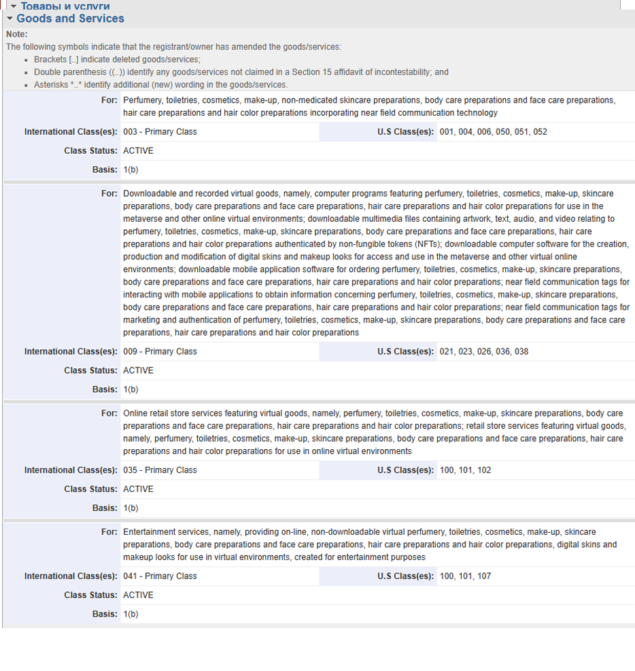Click the "035 - Primary Class" value
Image resolution: width=635 pixels, height=671 pixels.
tap(160, 470)
